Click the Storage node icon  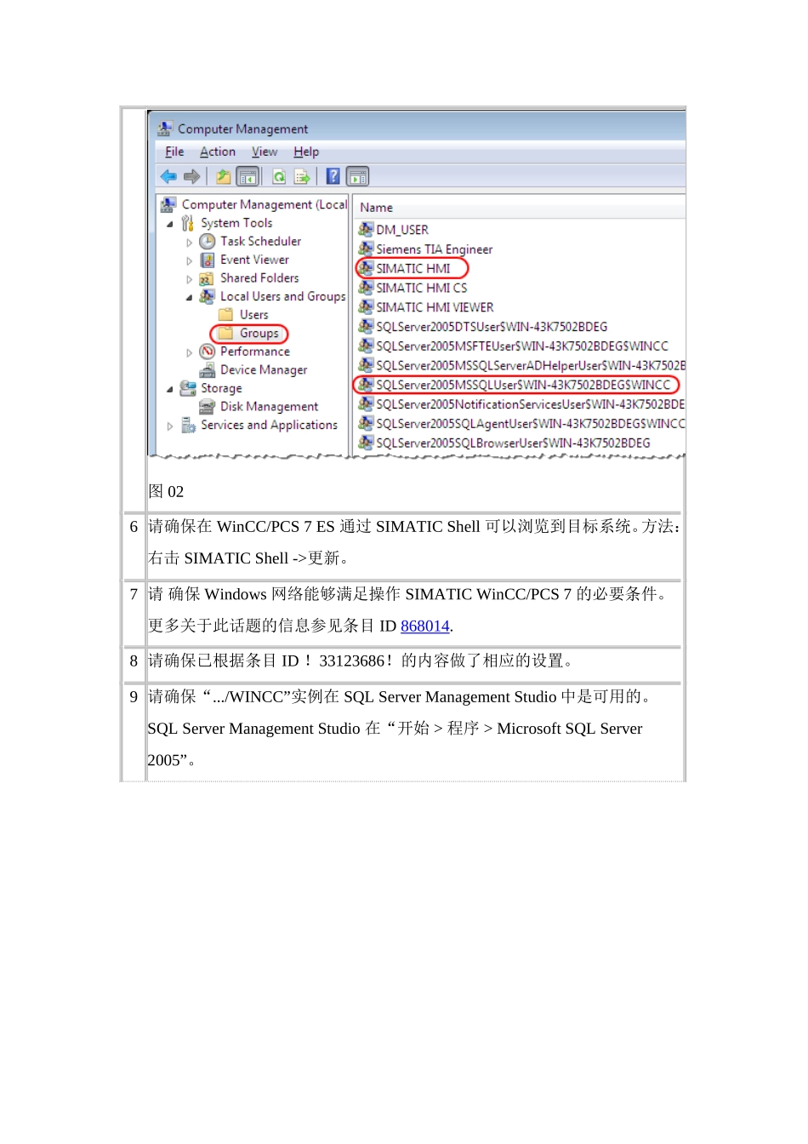[188, 388]
